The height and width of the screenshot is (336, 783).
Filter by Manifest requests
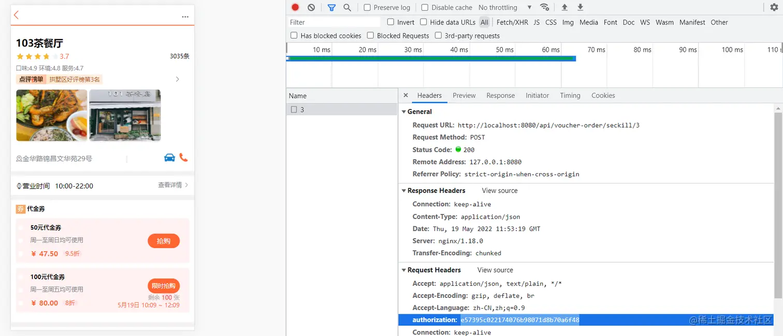click(692, 22)
